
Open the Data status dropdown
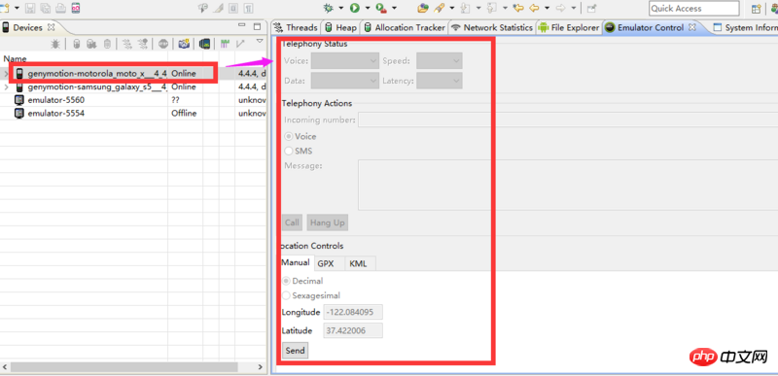(345, 81)
